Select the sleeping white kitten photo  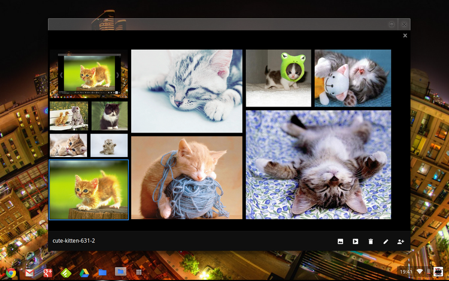(x=186, y=91)
